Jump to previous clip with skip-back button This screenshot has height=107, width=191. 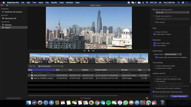(84, 51)
